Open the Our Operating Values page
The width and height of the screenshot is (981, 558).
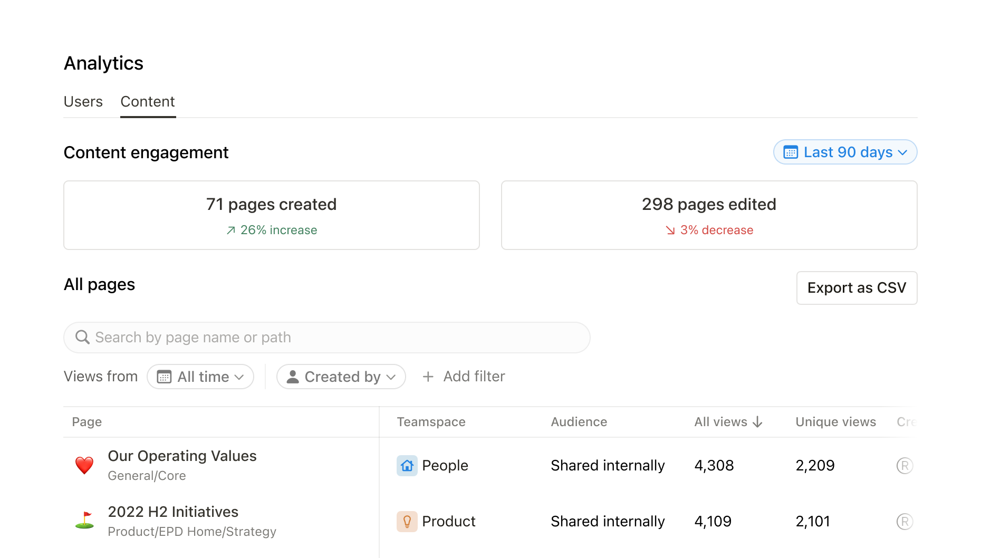182,456
